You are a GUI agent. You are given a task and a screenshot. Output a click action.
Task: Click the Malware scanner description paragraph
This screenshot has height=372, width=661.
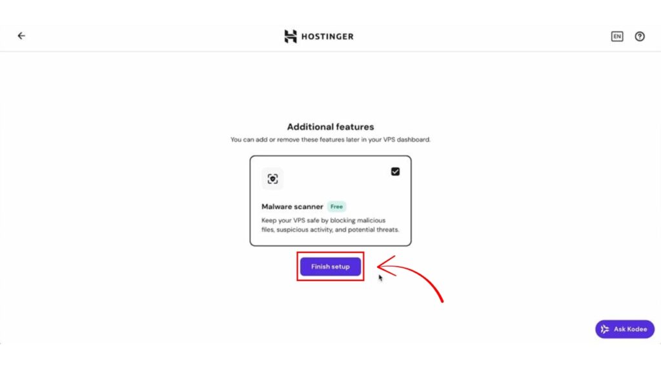(330, 225)
